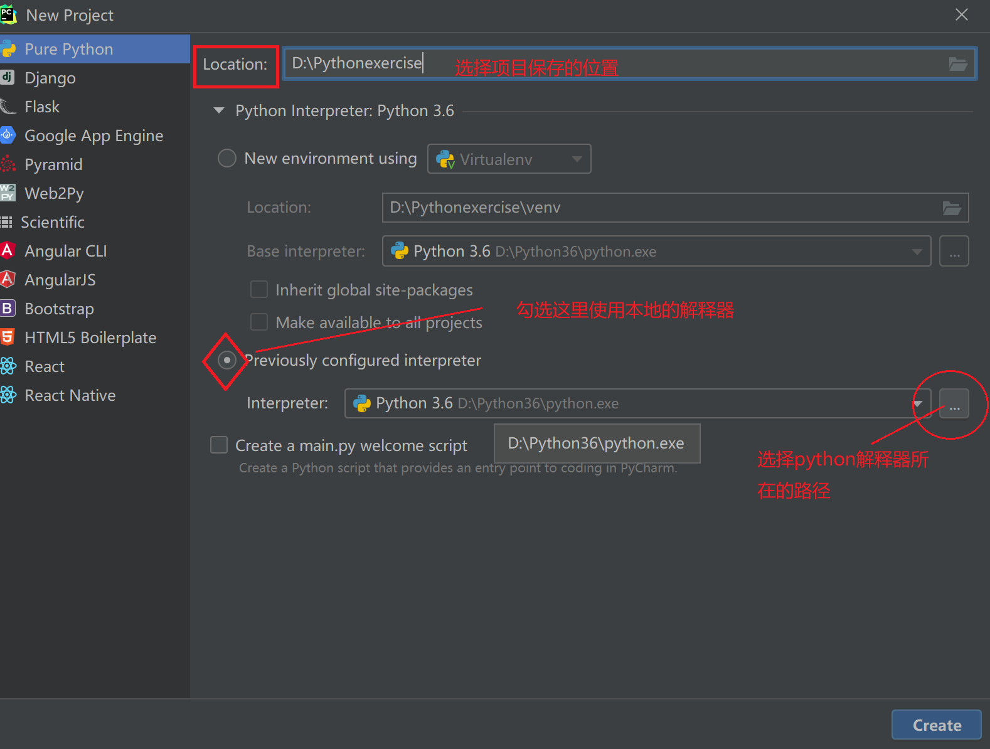Select HTML5 Boilerplate project type
990x749 pixels.
(94, 337)
